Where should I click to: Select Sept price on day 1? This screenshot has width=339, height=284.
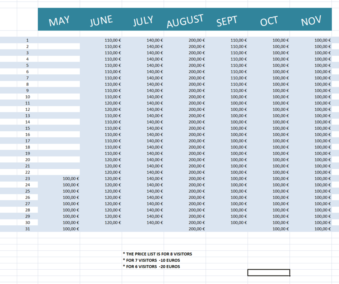click(239, 40)
